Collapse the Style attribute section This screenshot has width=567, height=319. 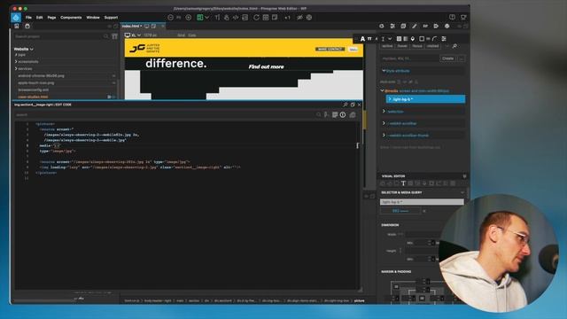(384, 71)
